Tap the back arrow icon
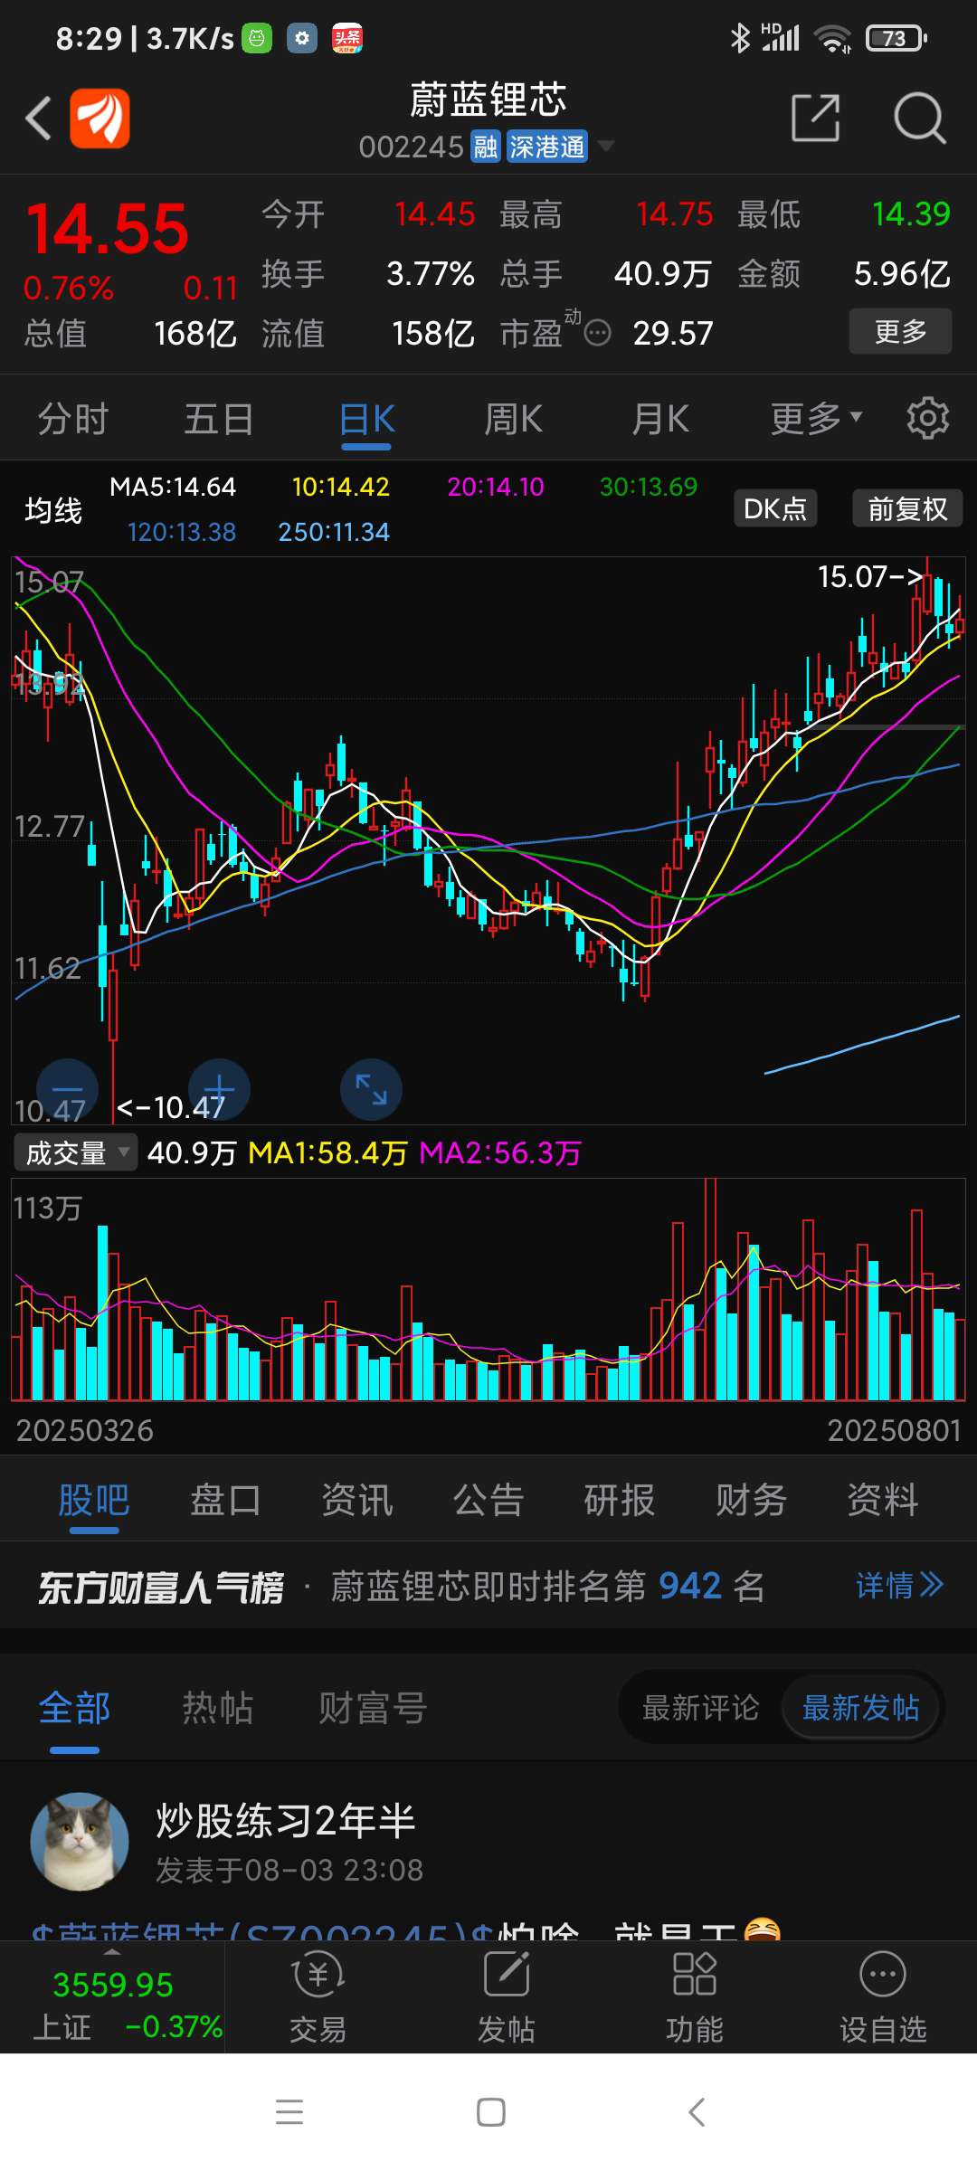 point(38,119)
